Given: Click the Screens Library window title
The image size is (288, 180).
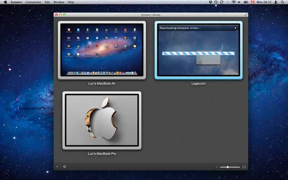Looking at the screenshot, I should point(150,15).
